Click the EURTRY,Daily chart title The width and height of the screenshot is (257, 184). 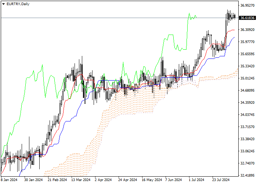click(18, 4)
